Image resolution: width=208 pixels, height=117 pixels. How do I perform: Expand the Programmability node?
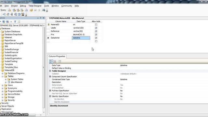(x=3, y=91)
